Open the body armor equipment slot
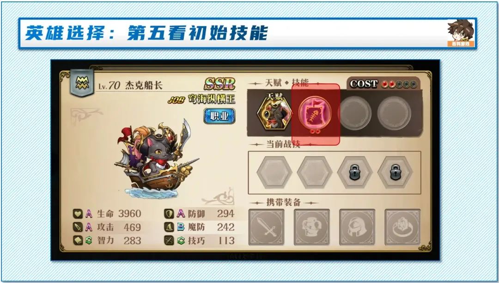 [311, 227]
